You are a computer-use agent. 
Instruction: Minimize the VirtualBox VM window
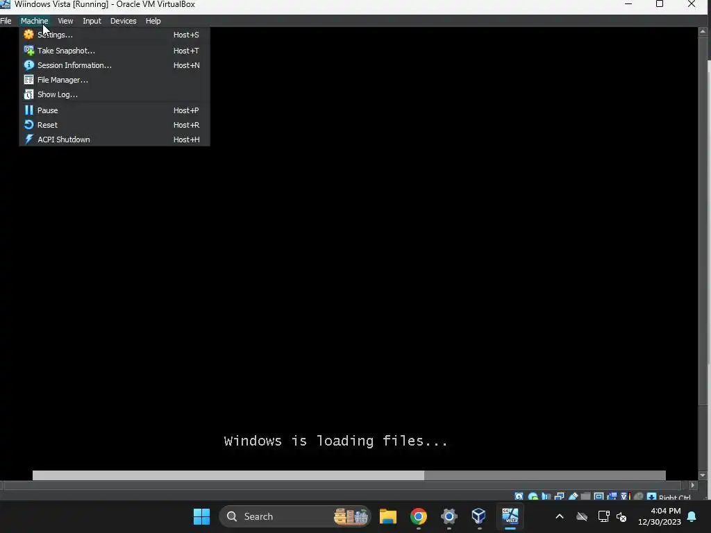pyautogui.click(x=628, y=4)
